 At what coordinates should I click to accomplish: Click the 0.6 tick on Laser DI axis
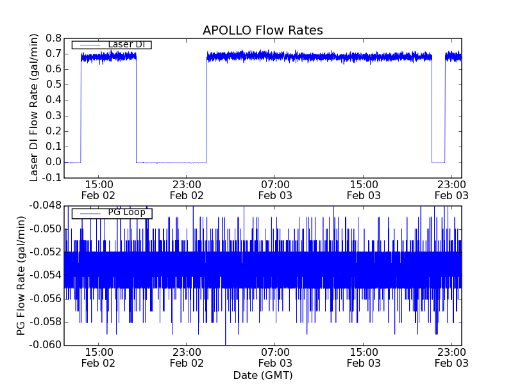(54, 69)
